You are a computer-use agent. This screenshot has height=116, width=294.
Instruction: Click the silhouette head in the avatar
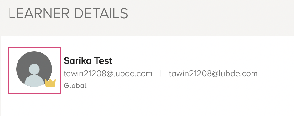[34, 69]
